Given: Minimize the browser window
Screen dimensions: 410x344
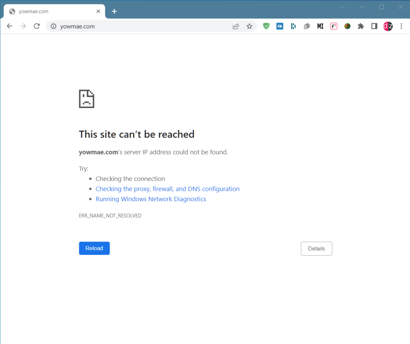Looking at the screenshot, I should coord(362,7).
